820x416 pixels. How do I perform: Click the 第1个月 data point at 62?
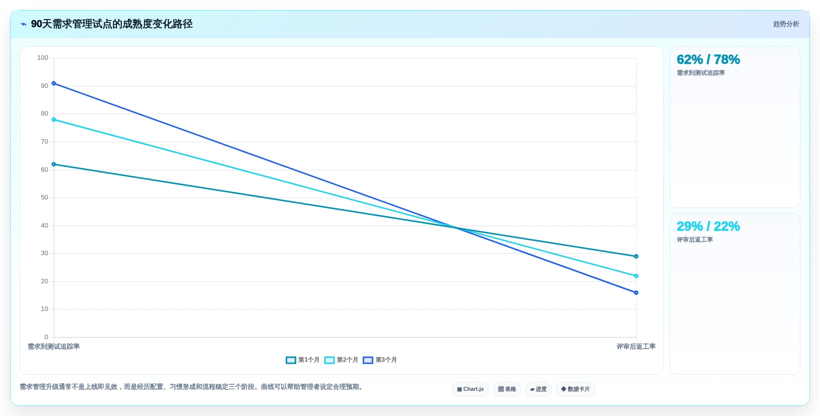click(x=54, y=164)
